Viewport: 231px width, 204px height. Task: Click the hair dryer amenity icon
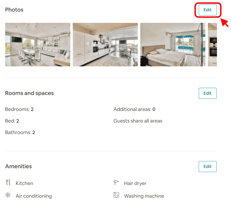point(116,183)
